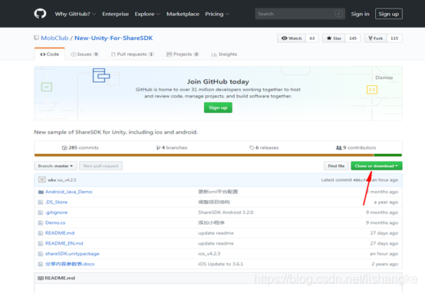This screenshot has width=425, height=293.
Task: Click the wkx committer avatar icon
Action: pyautogui.click(x=42, y=179)
